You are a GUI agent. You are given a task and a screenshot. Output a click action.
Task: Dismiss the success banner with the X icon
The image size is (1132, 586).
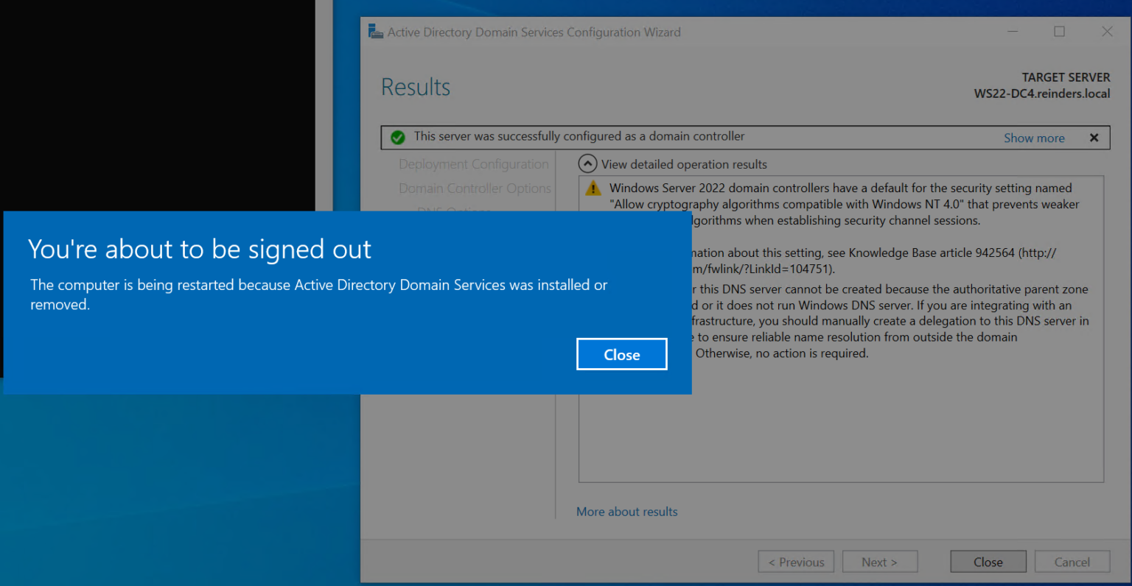pos(1093,138)
